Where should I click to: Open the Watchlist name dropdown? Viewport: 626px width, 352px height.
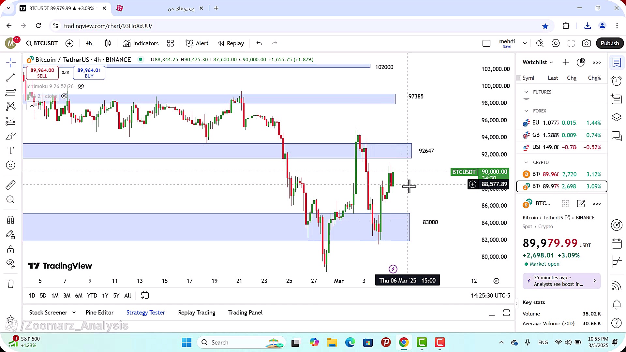538,62
